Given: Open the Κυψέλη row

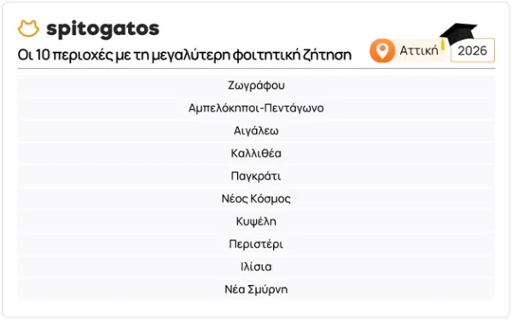Looking at the screenshot, I should click(x=256, y=221).
